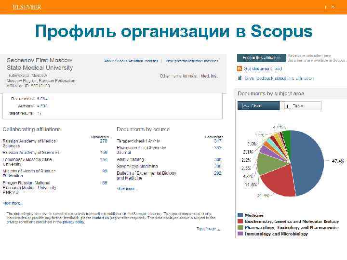Click document count 65 for Pirogov
Viewport: 347px width, 260px height.
(105, 183)
